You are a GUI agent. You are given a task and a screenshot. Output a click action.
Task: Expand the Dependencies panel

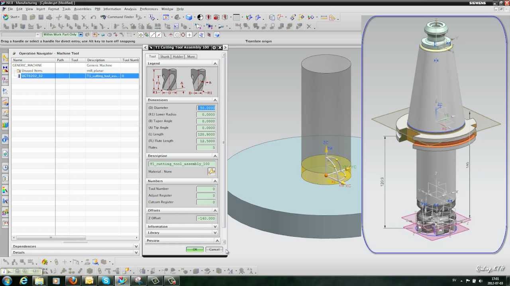point(136,247)
